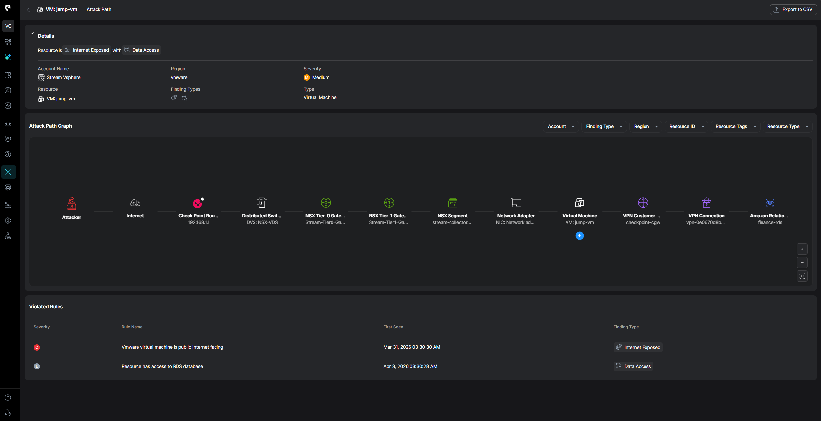Collapse the Details section chevron
821x421 pixels.
point(32,33)
